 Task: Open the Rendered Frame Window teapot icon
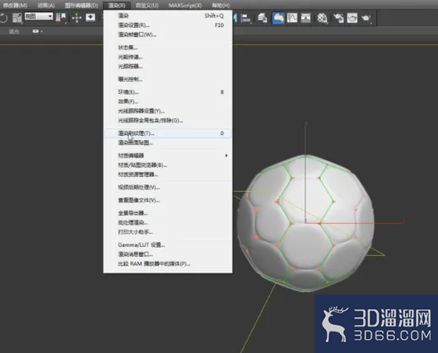click(x=352, y=18)
